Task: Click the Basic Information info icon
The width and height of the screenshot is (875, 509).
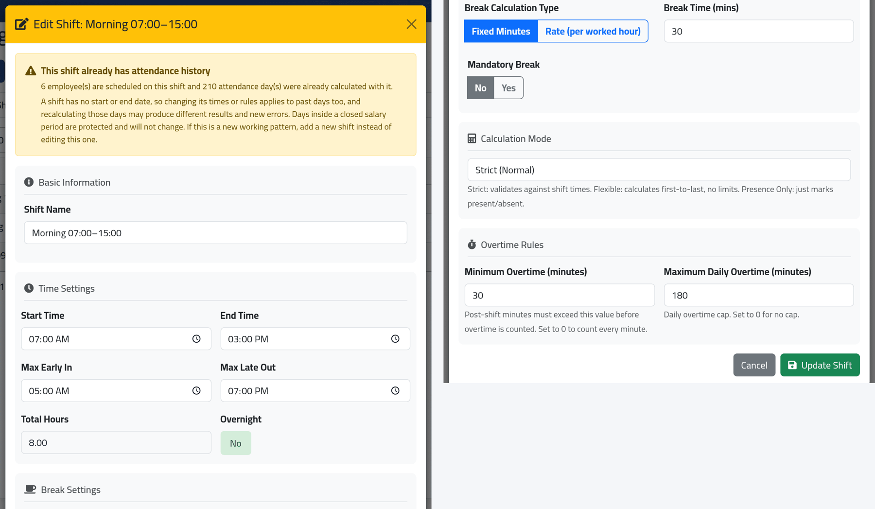Action: (x=29, y=182)
